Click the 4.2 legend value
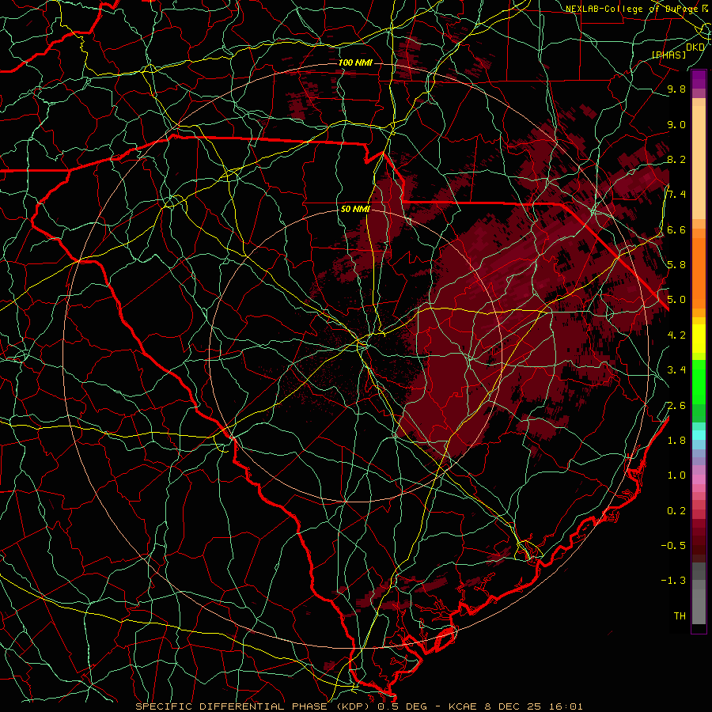 click(676, 335)
